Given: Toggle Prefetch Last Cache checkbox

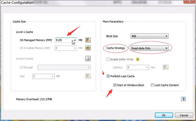Looking at the screenshot, I should click(108, 76).
